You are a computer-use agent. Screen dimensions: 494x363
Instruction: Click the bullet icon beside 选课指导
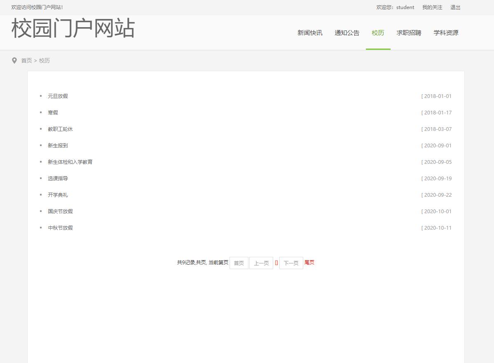tap(40, 178)
